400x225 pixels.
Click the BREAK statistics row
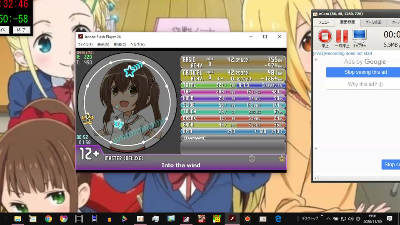(233, 118)
